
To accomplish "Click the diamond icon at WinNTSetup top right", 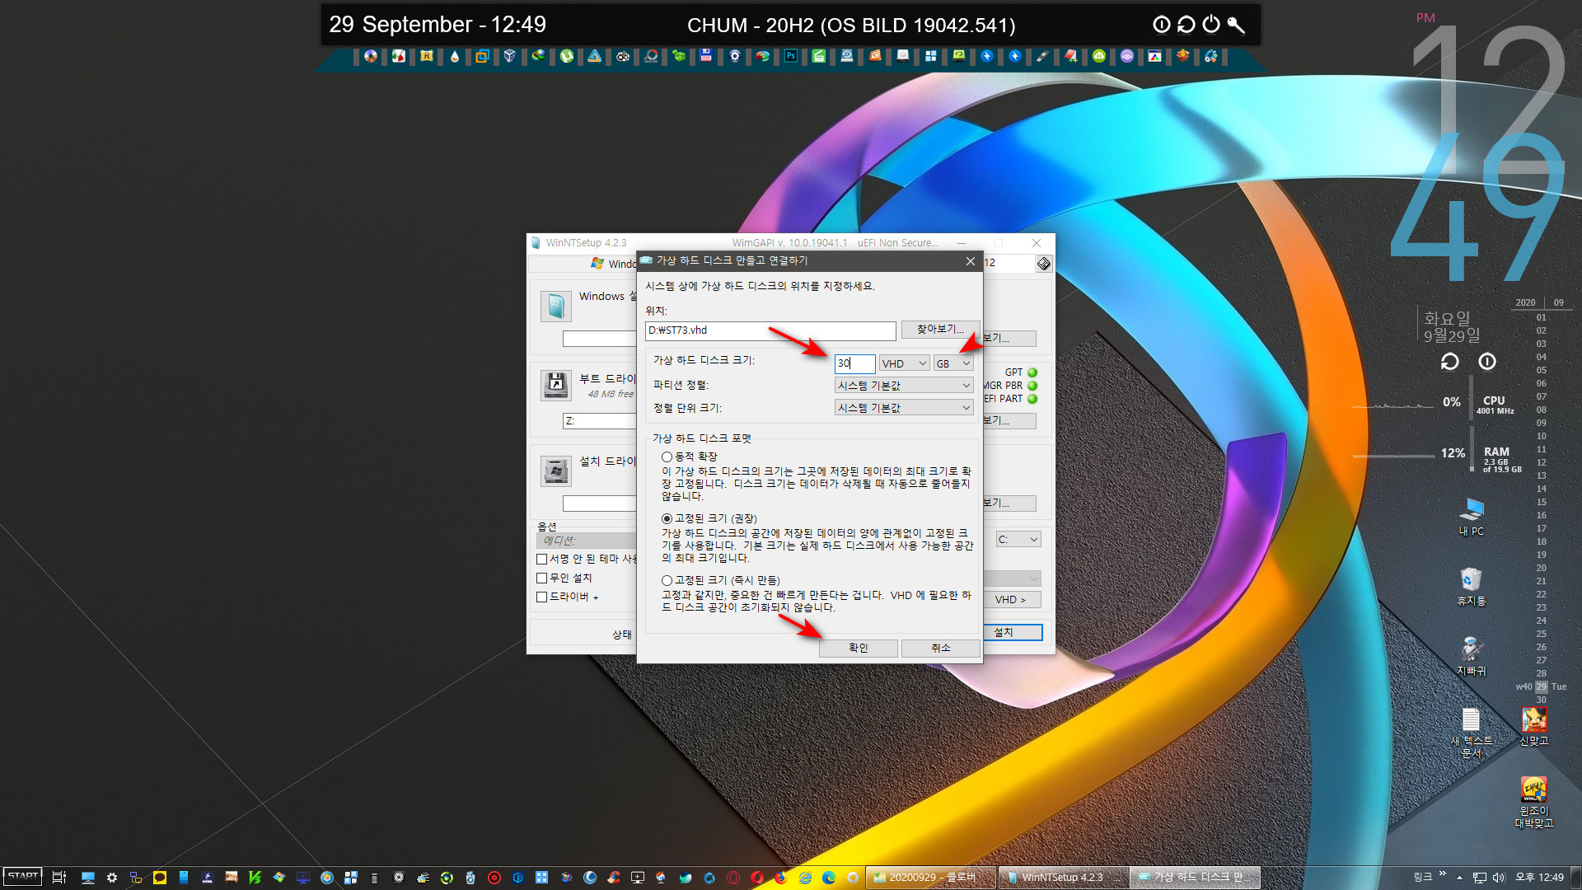I will (x=1044, y=264).
